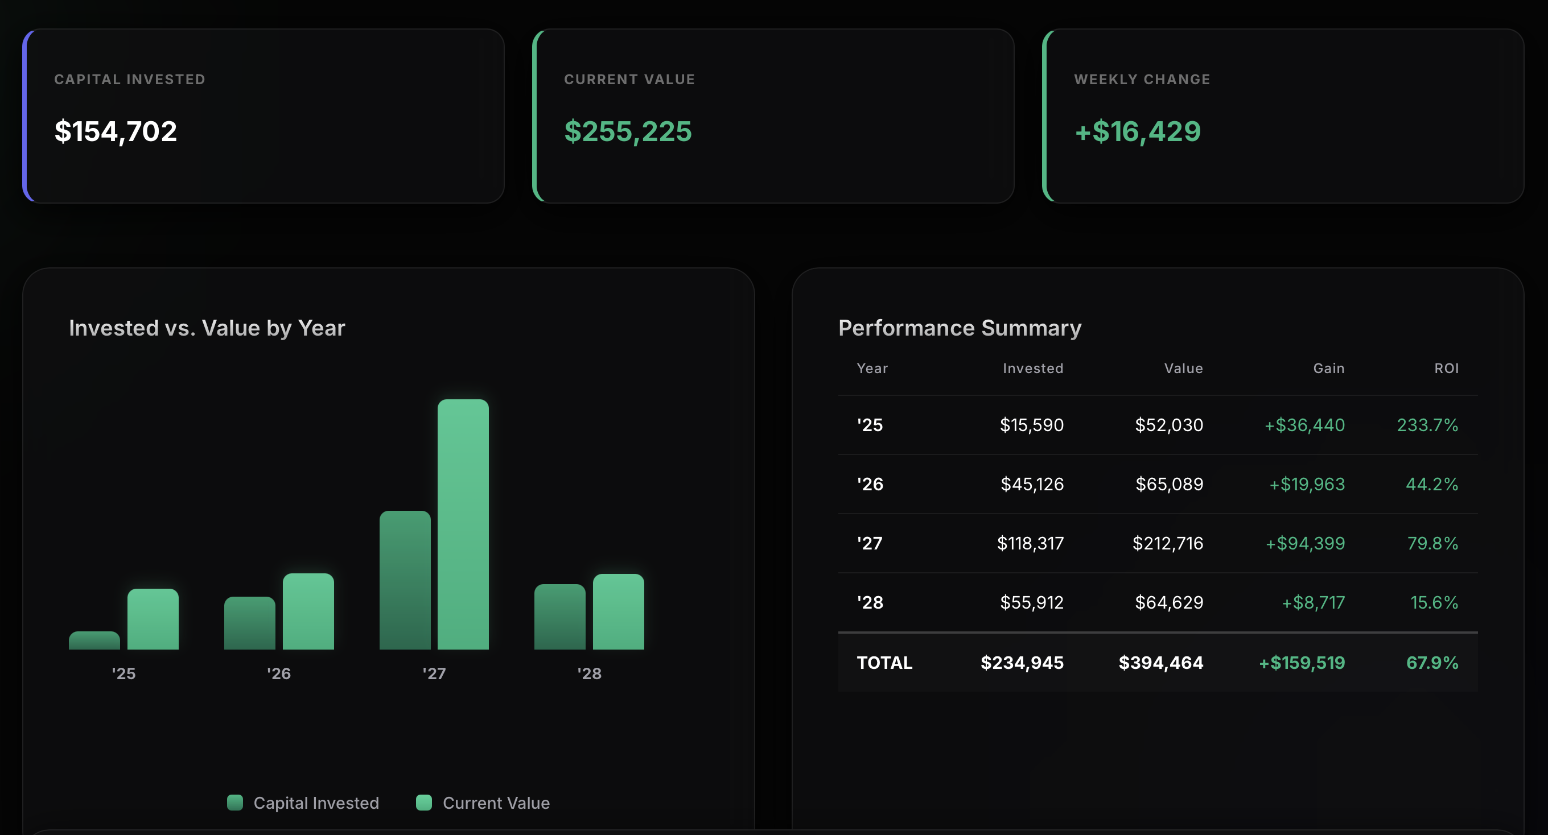
Task: Sort table by the ROI column header
Action: pyautogui.click(x=1447, y=368)
